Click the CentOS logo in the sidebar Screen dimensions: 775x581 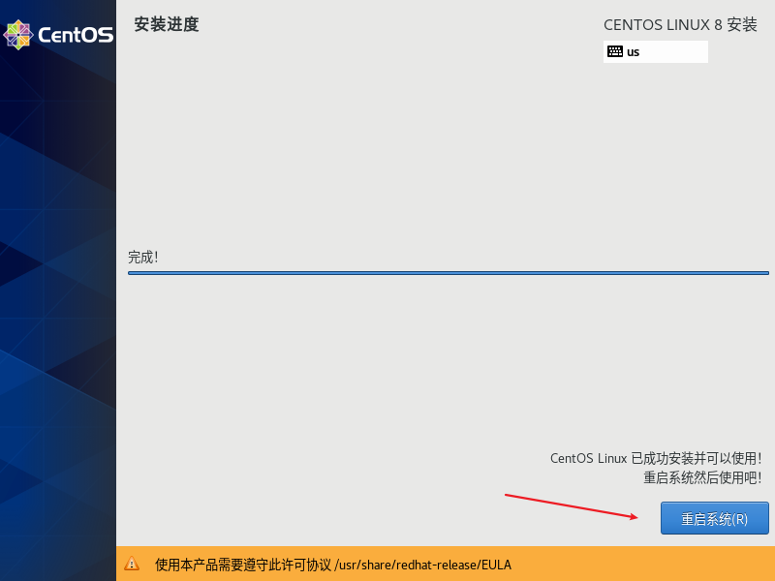click(x=58, y=35)
